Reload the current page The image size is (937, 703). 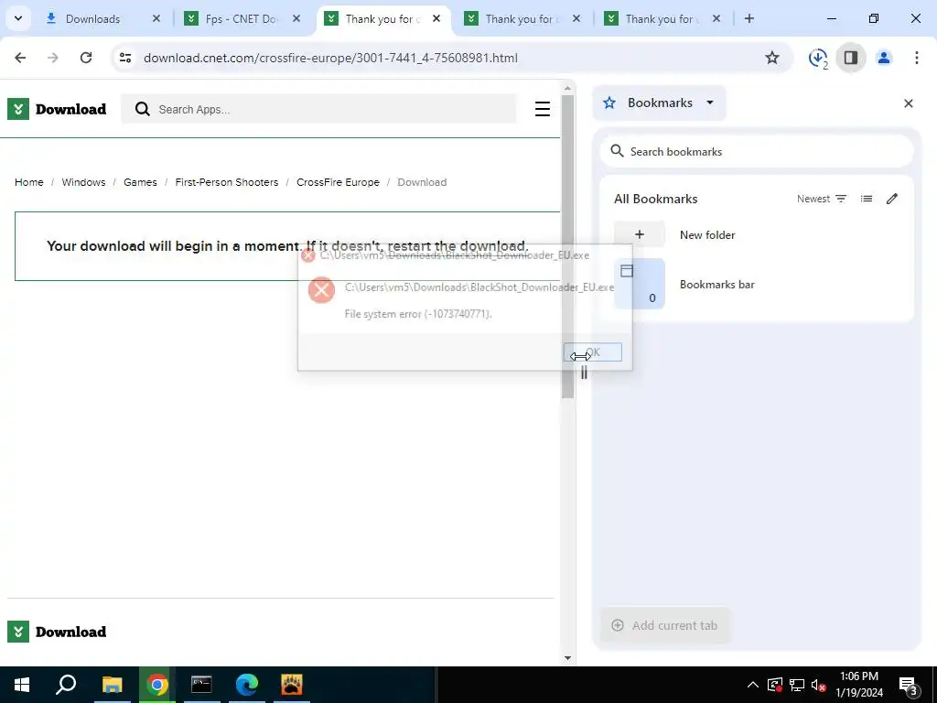86,58
